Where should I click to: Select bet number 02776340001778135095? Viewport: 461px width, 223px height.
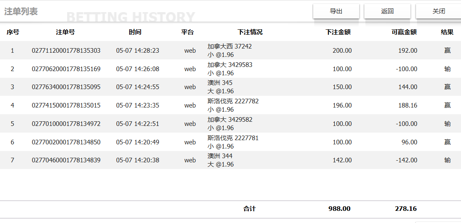point(66,87)
